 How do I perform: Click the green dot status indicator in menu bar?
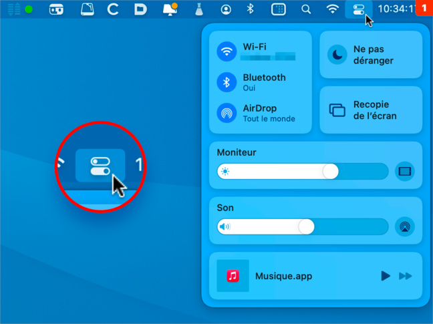click(29, 9)
